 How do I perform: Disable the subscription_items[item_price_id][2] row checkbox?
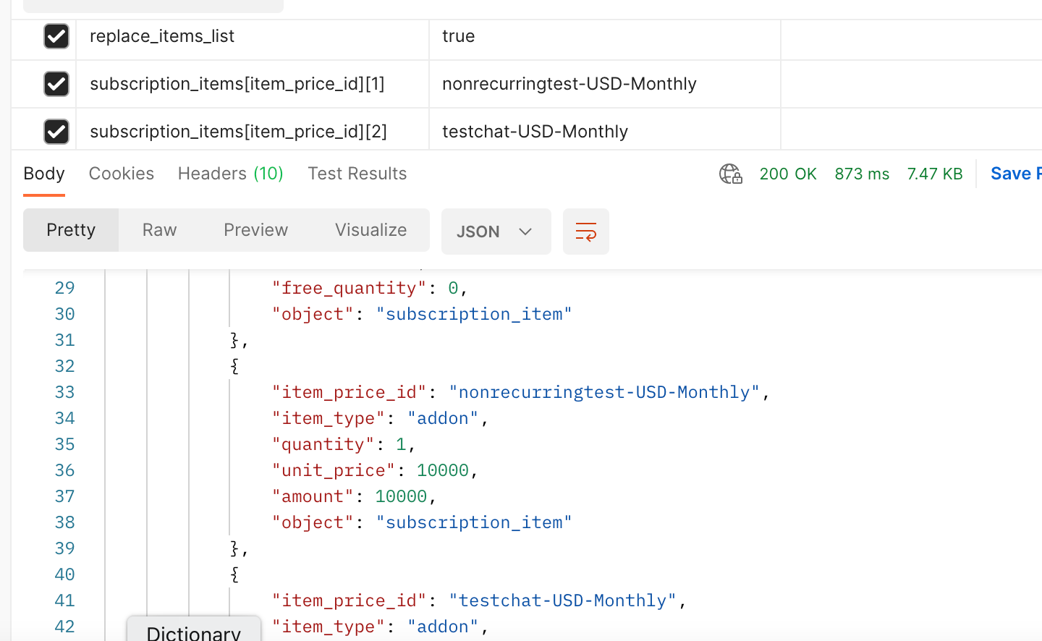pos(56,132)
